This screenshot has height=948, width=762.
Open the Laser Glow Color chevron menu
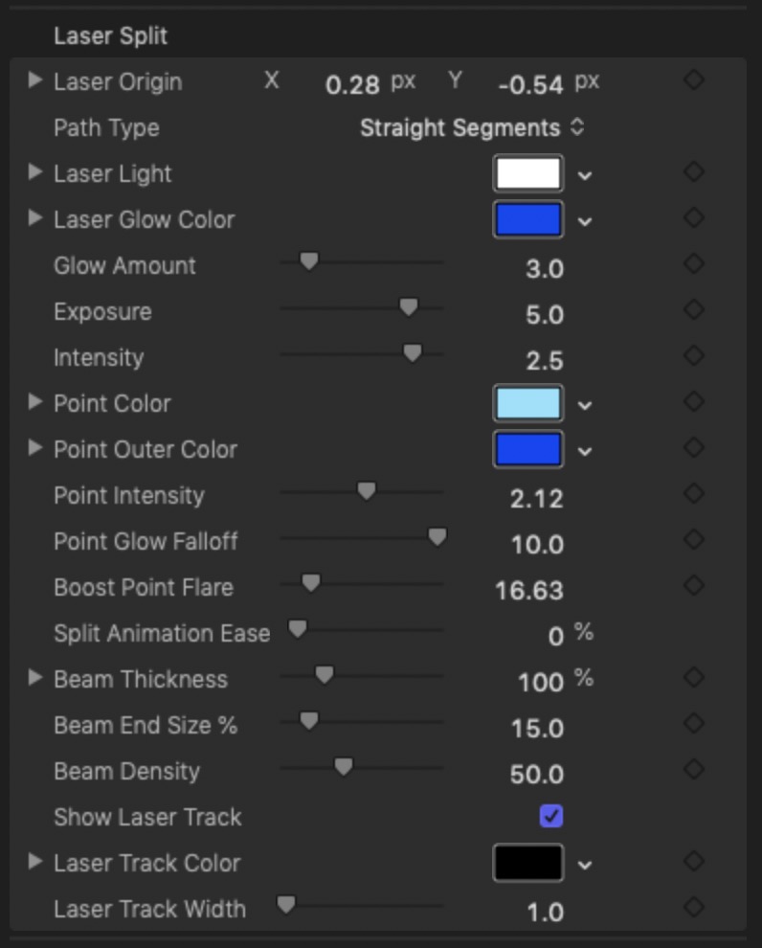[584, 221]
